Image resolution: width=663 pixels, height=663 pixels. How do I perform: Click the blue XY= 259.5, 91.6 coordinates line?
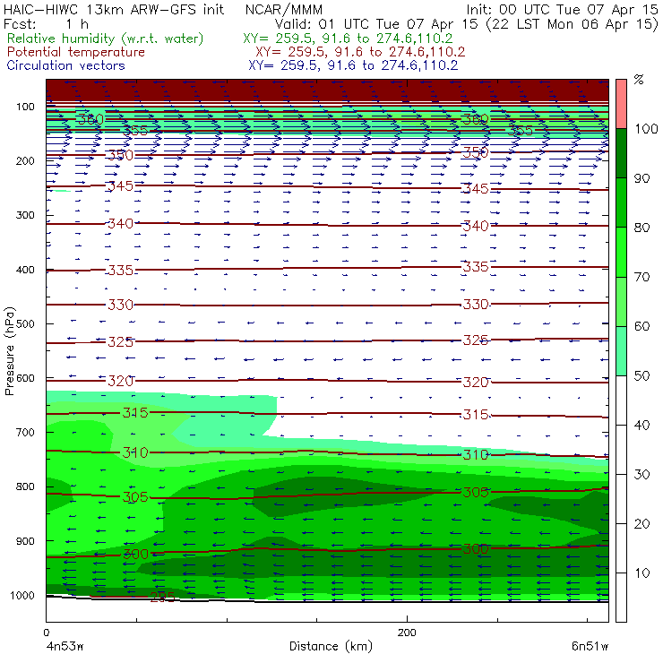click(353, 65)
